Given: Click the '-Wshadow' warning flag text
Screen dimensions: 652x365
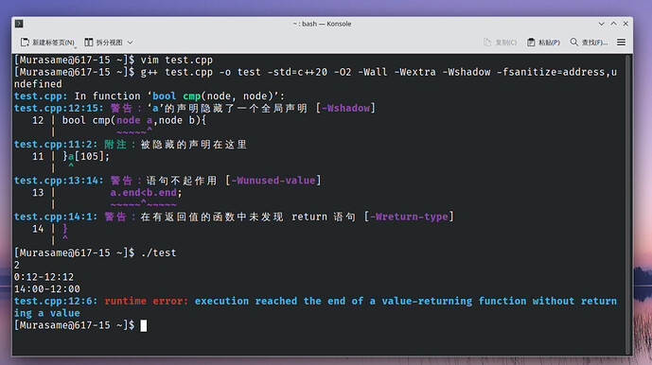Looking at the screenshot, I should tap(345, 109).
